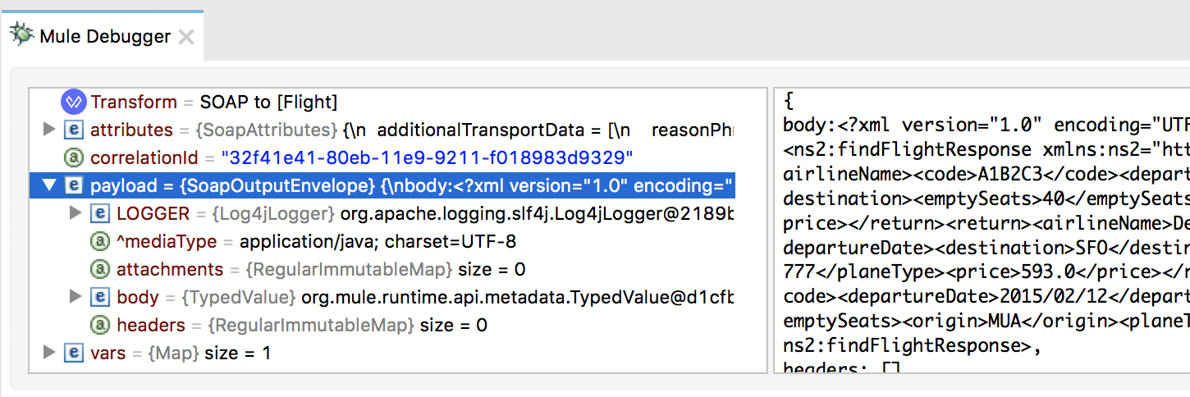Select the correlationId value row

pos(382,157)
